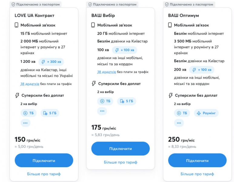Connect the ВАШ Вибір tariff for 175 грн
This screenshot has height=182, width=234.
click(120, 149)
